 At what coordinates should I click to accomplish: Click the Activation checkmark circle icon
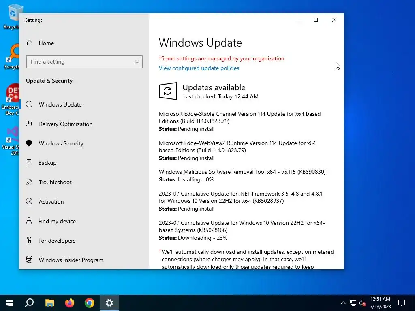tap(29, 202)
